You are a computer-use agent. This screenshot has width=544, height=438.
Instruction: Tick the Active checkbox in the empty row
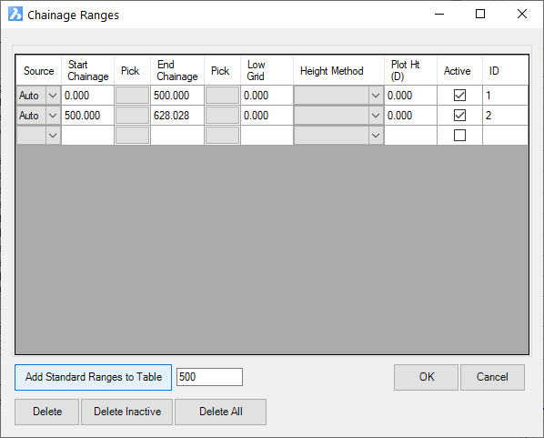pyautogui.click(x=459, y=135)
